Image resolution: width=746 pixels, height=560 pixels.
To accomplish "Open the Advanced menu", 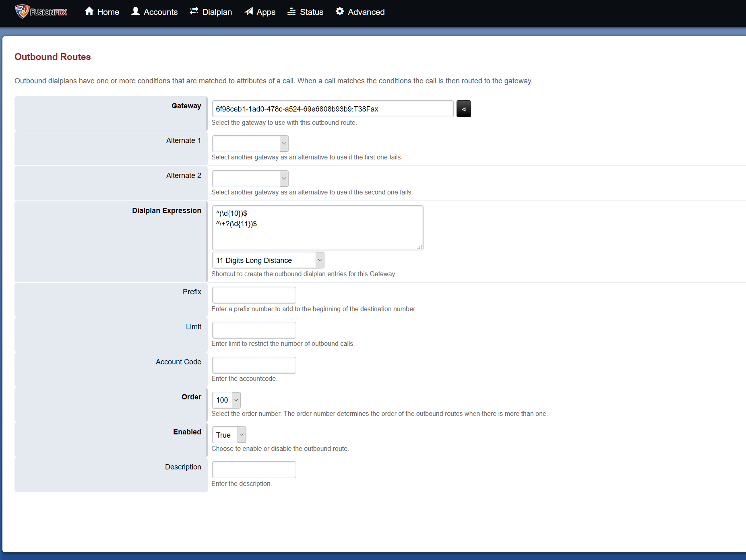I will click(360, 12).
